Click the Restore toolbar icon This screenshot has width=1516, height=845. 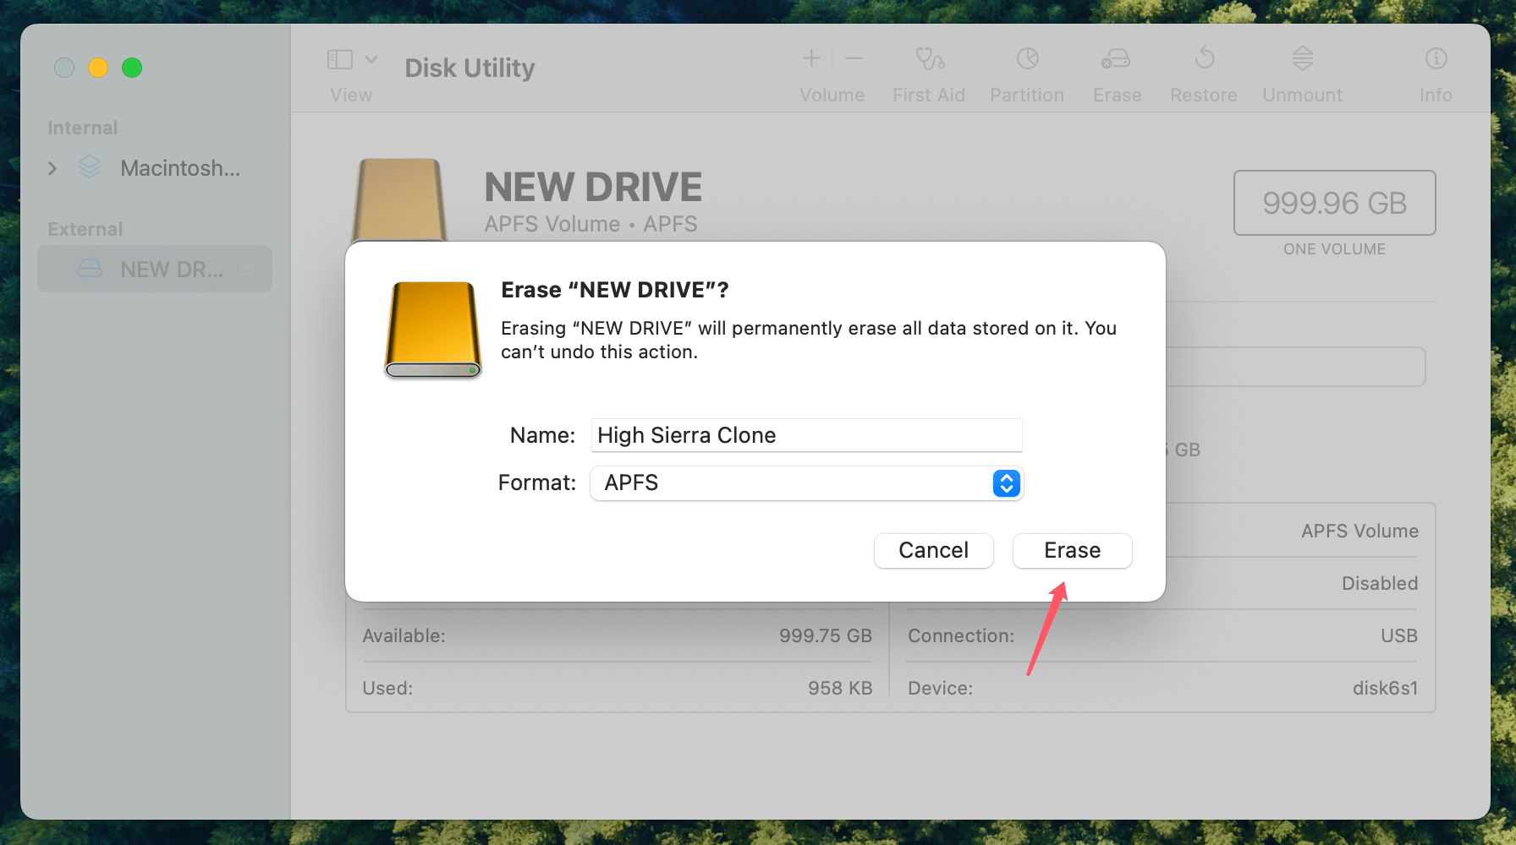click(1202, 72)
